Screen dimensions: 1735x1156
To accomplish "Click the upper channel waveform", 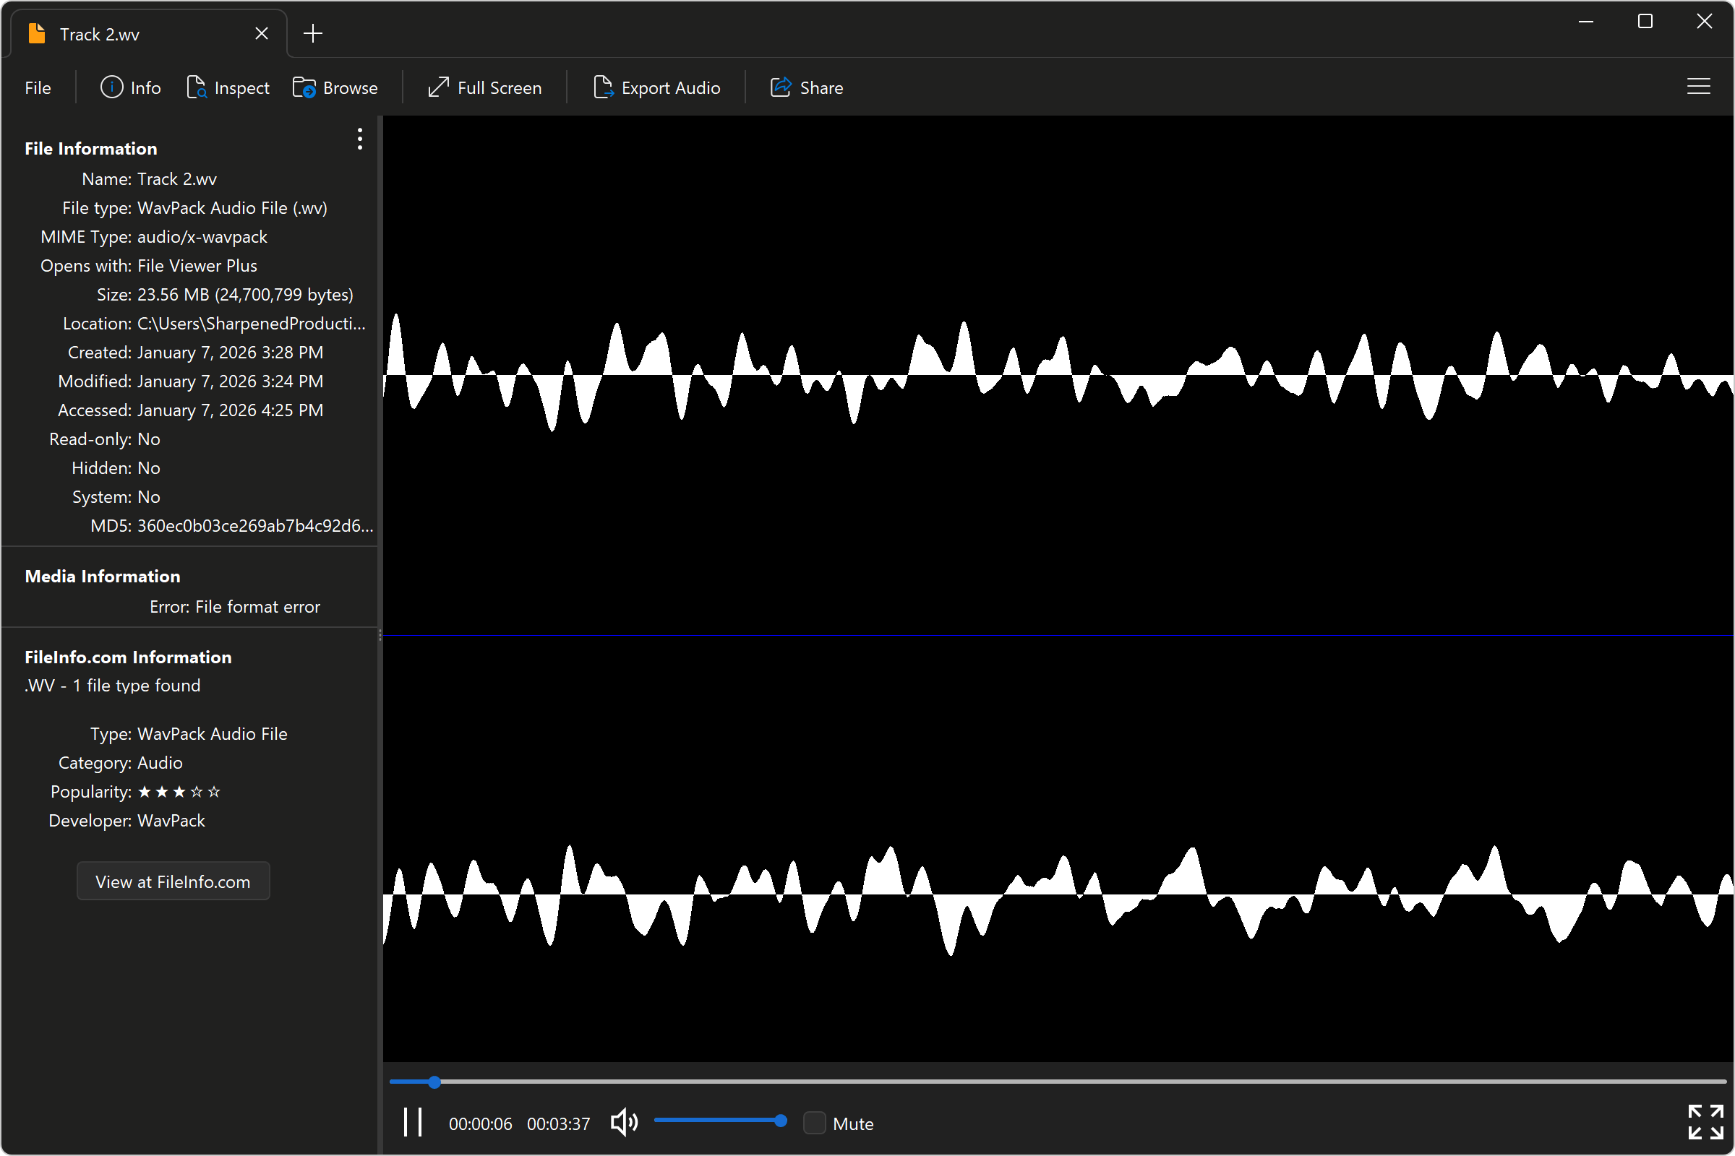I will (1058, 375).
